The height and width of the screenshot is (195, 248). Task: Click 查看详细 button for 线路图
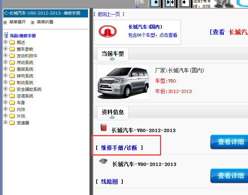pyautogui.click(x=229, y=176)
